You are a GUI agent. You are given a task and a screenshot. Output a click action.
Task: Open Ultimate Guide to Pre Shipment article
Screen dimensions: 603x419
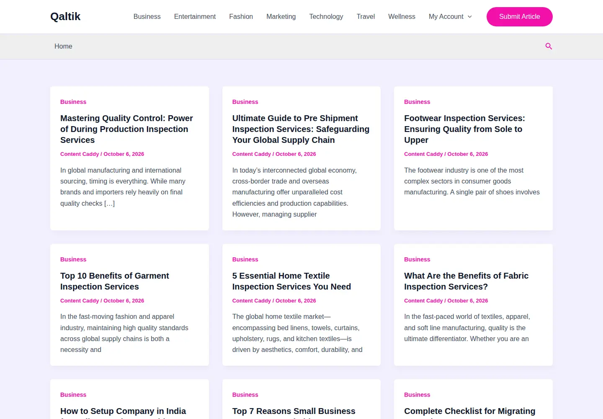tap(301, 129)
